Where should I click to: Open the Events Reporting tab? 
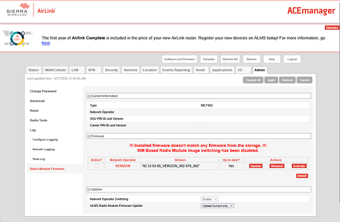click(x=176, y=70)
